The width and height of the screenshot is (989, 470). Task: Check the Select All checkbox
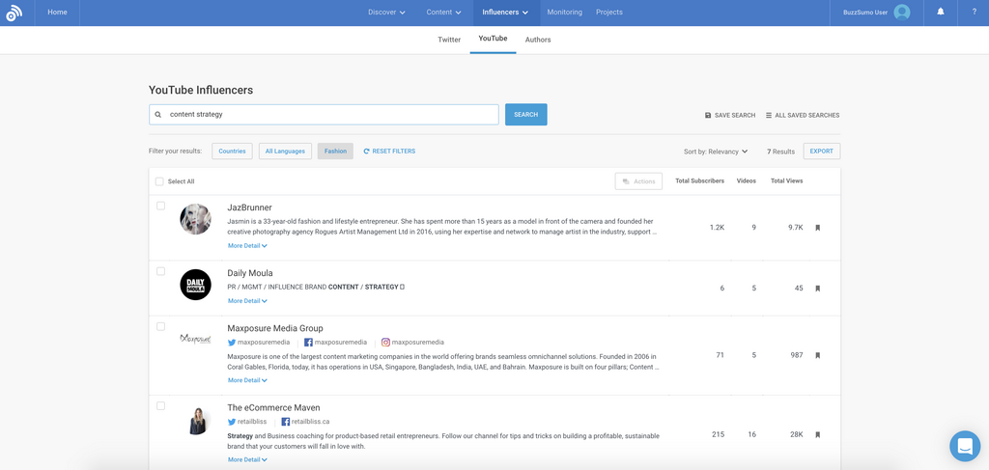coord(159,181)
